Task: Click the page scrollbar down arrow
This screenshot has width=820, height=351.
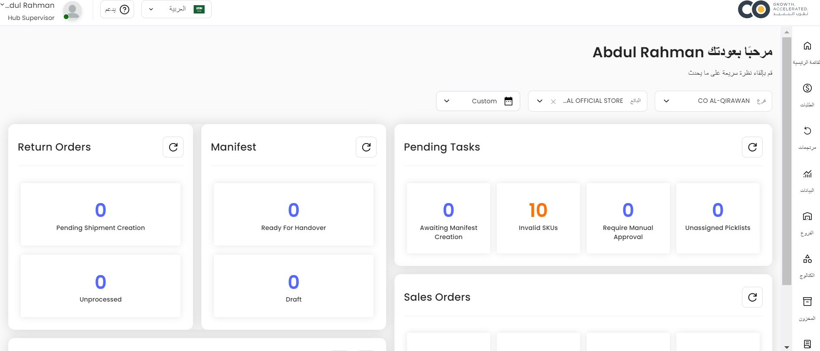Action: coord(787,347)
